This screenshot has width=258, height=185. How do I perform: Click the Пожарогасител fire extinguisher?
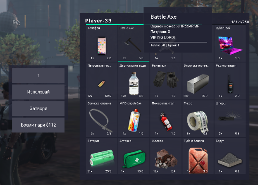166,118
